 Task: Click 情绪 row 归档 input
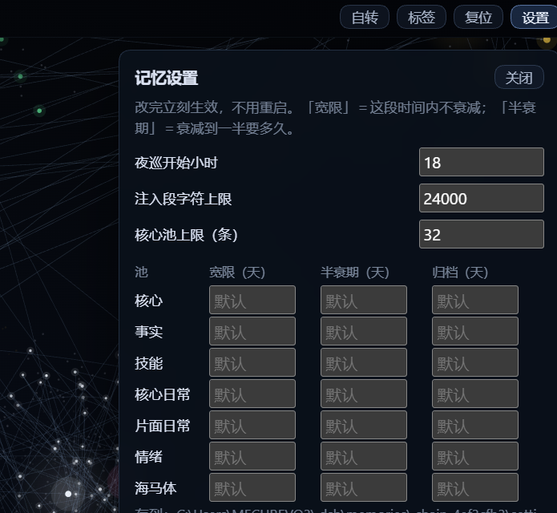coord(475,456)
